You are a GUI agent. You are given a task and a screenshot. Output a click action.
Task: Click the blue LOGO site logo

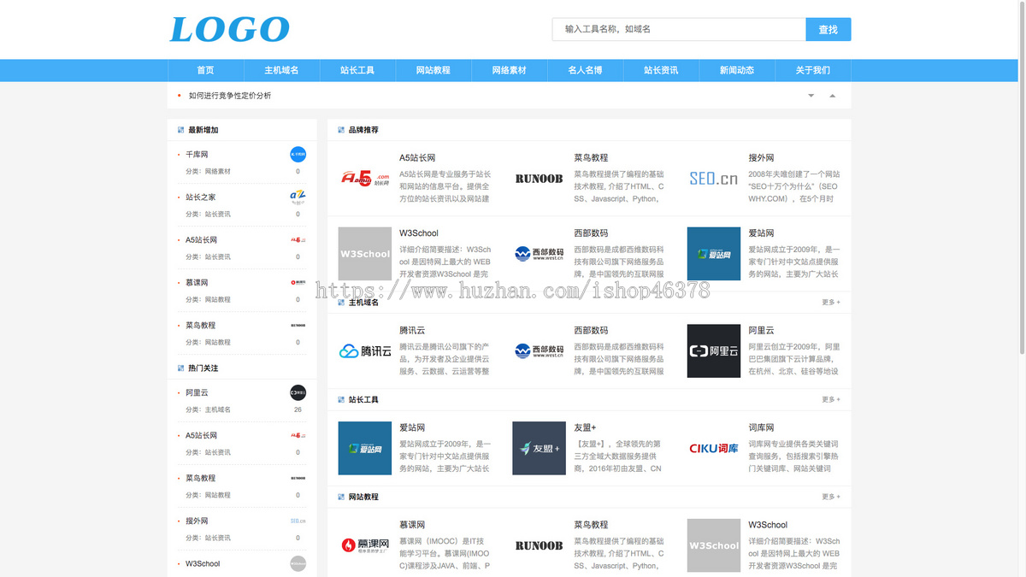[229, 29]
